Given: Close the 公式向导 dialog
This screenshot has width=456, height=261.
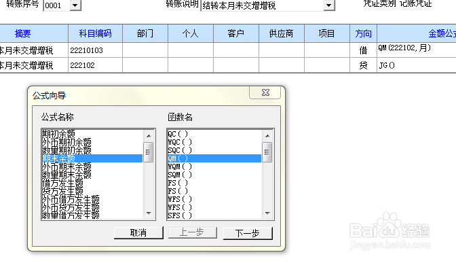Looking at the screenshot, I should (x=265, y=92).
